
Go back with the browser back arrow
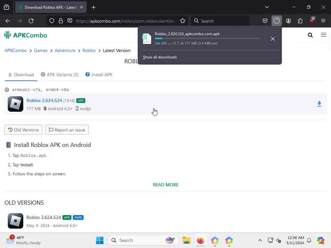point(8,21)
